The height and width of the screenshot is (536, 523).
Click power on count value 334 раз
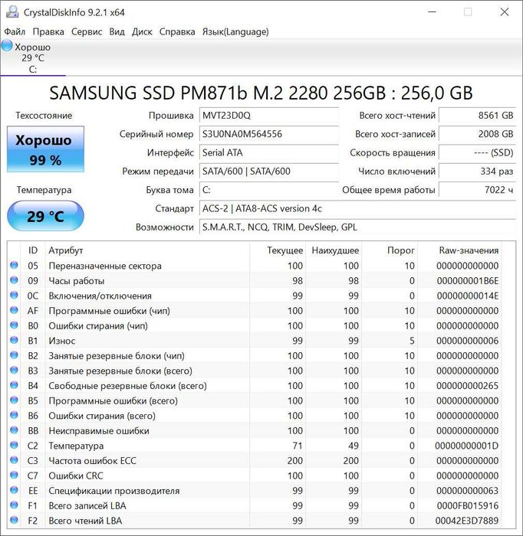click(477, 171)
